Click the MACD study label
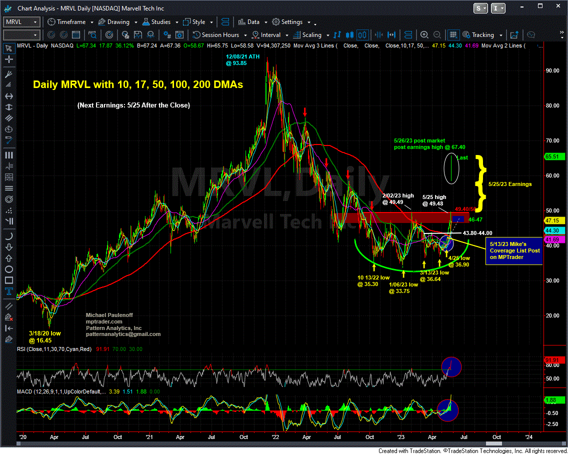The width and height of the screenshot is (568, 454). [x=61, y=391]
